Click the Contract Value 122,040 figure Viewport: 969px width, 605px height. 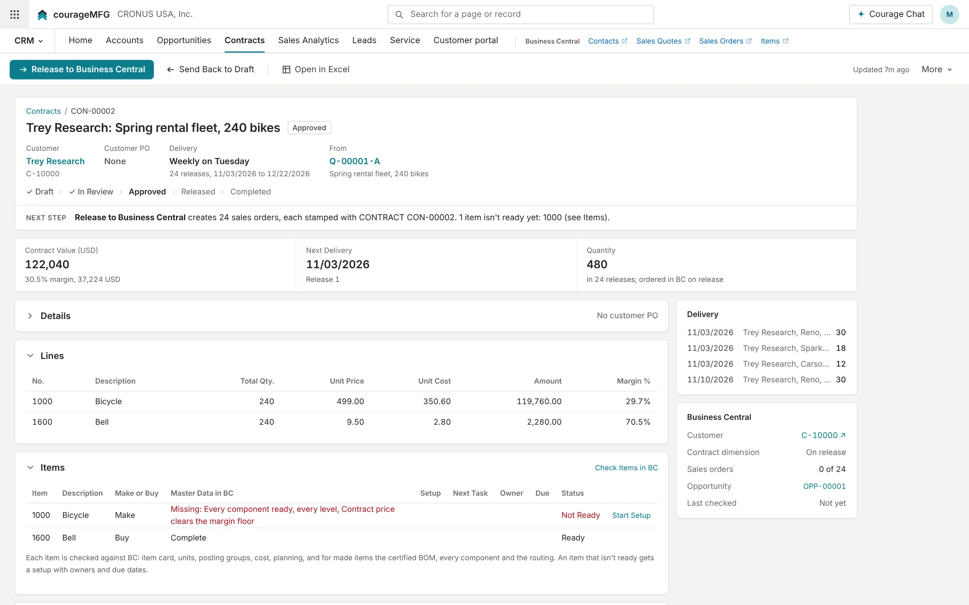(x=47, y=265)
